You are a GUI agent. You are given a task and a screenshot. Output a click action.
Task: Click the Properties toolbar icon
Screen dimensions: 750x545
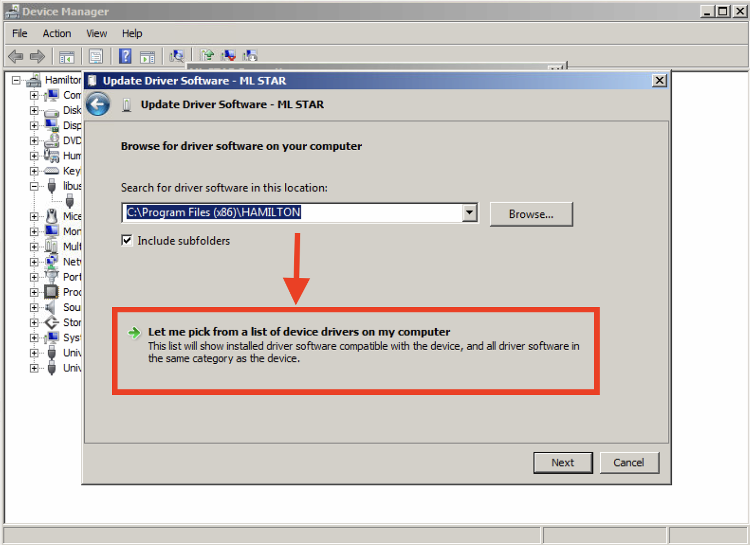point(96,56)
